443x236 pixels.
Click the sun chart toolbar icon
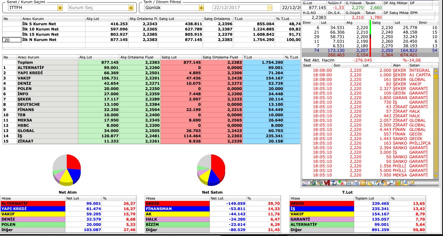[x=412, y=183]
